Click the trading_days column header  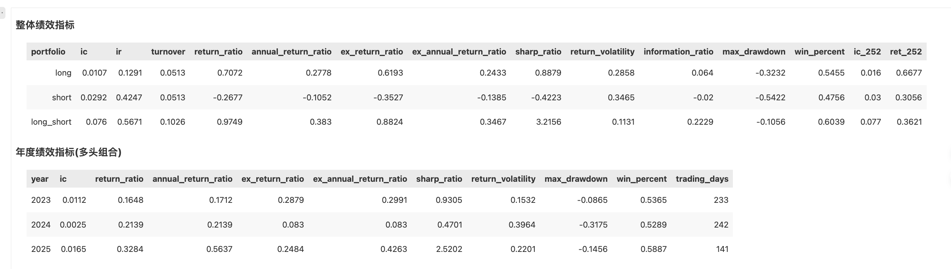pyautogui.click(x=702, y=179)
